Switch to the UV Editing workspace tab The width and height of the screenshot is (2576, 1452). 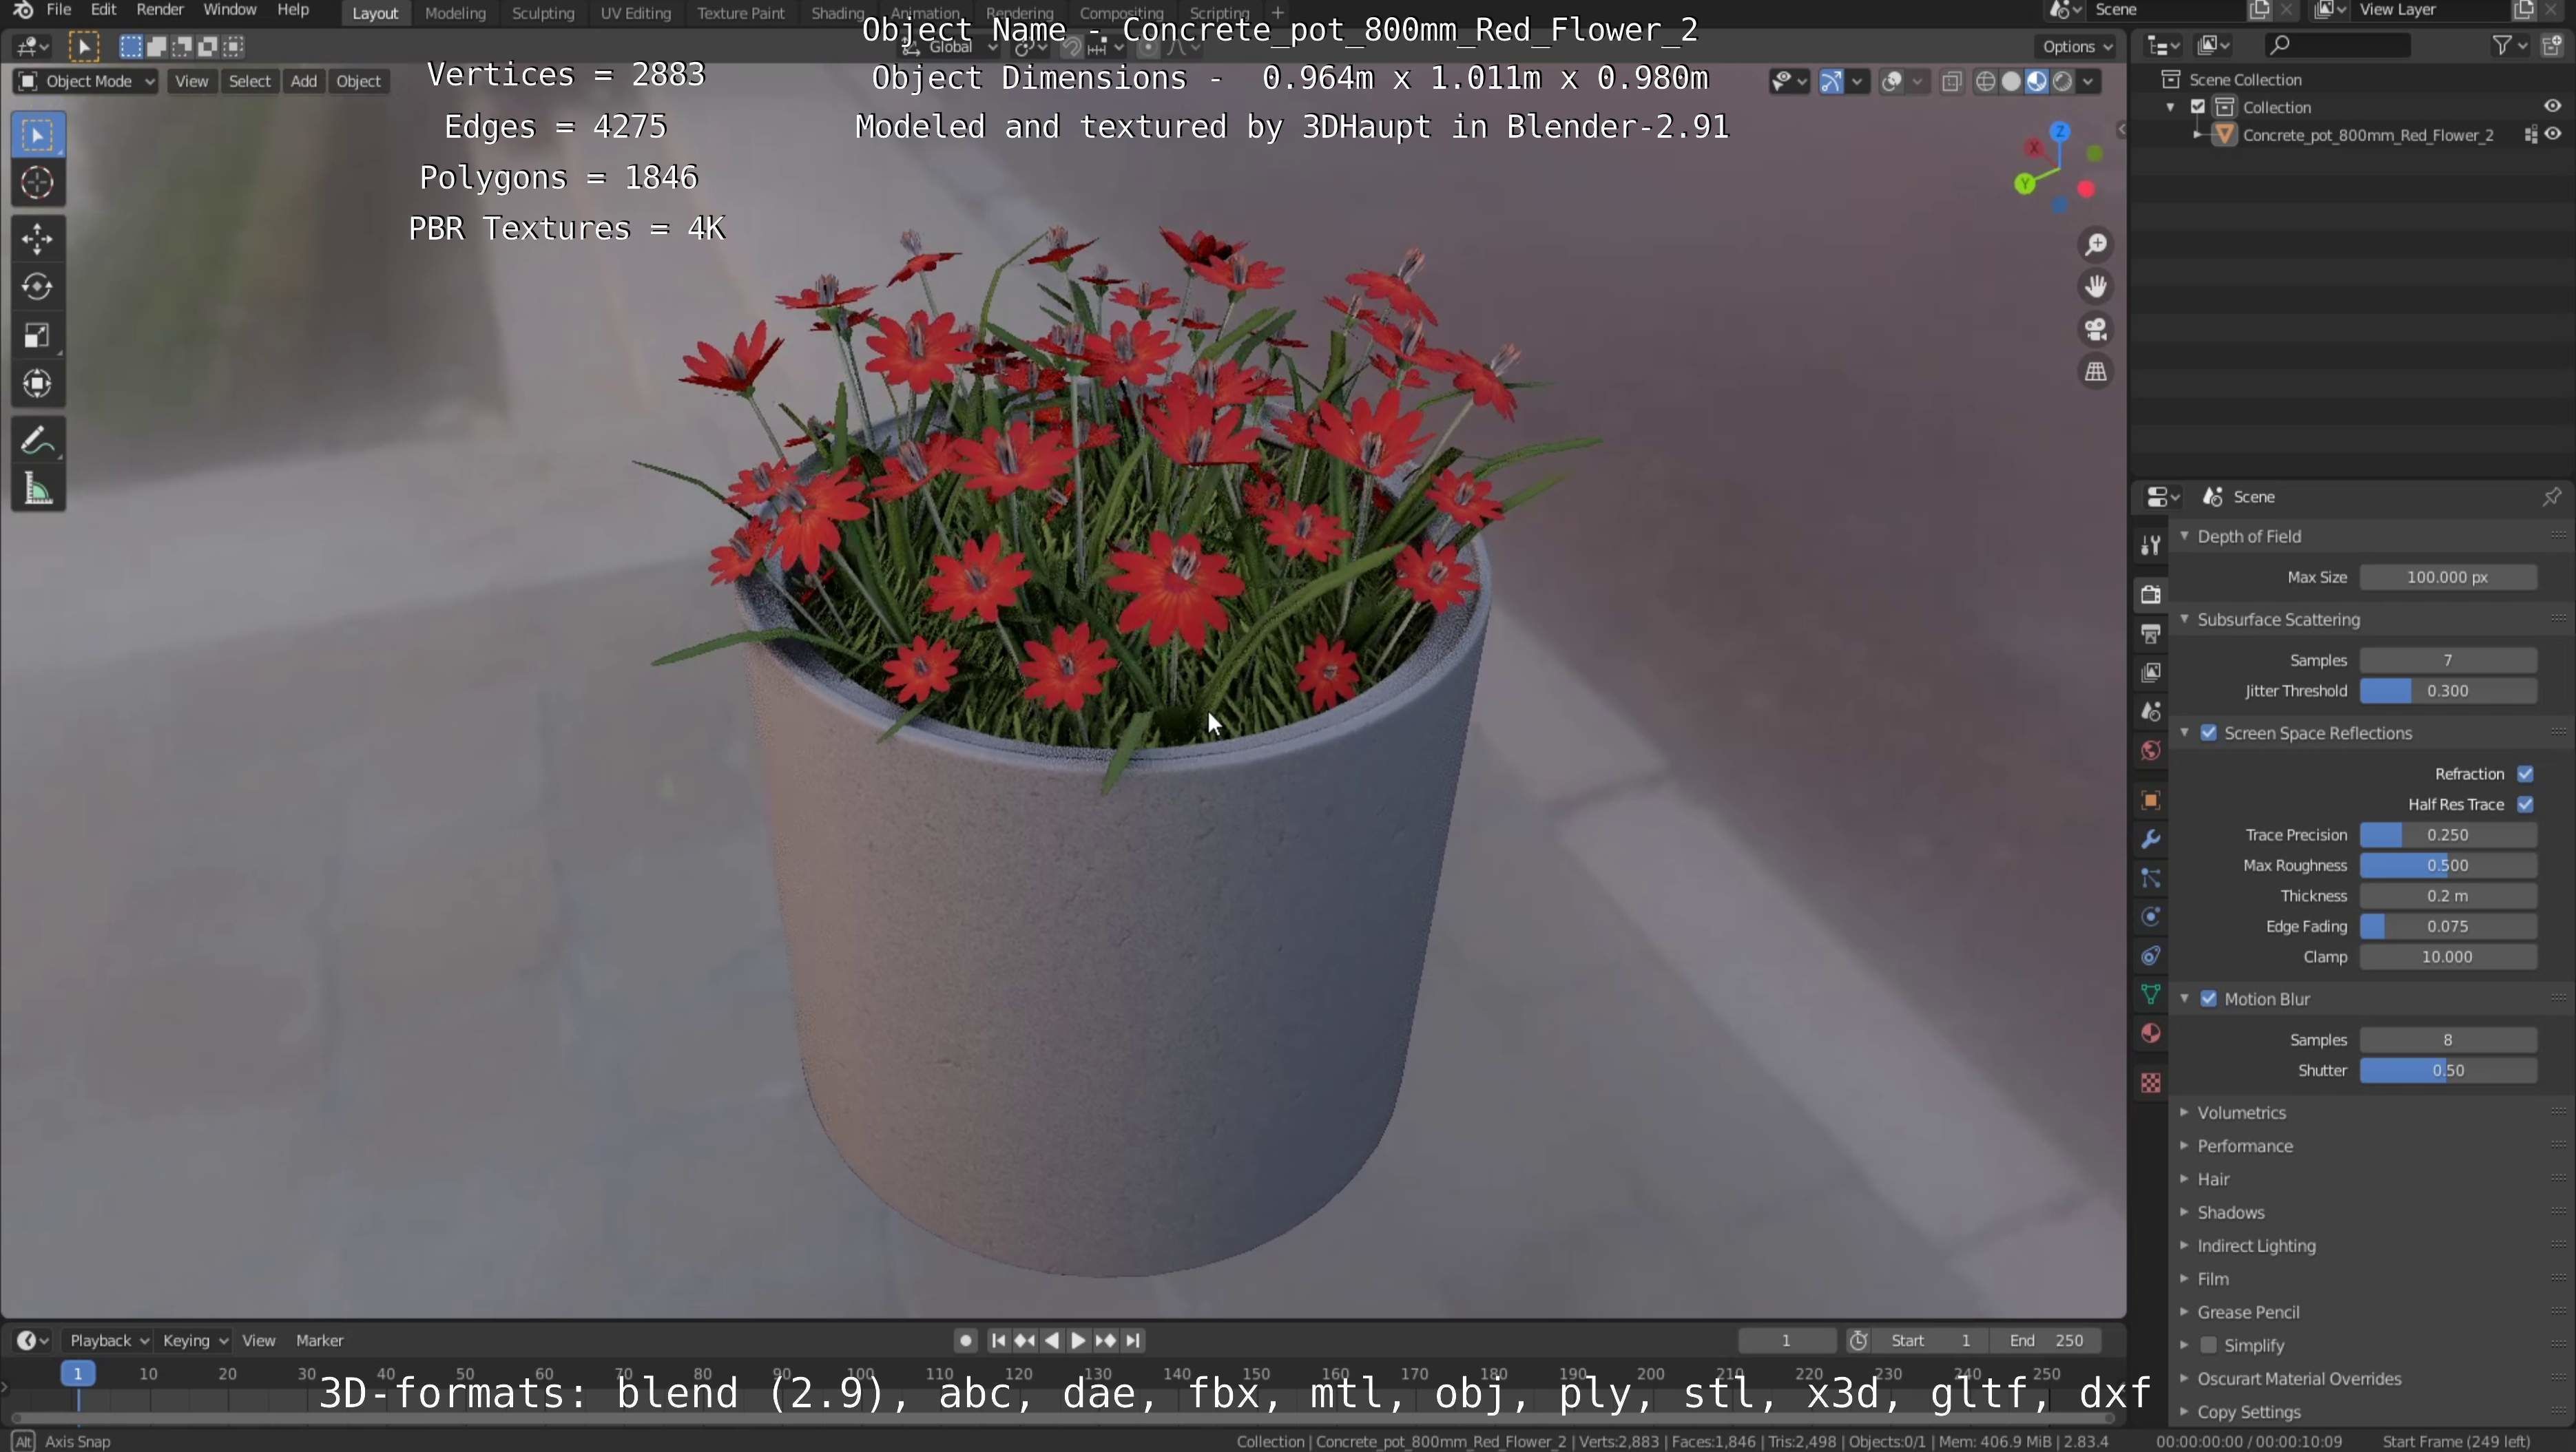[x=635, y=13]
